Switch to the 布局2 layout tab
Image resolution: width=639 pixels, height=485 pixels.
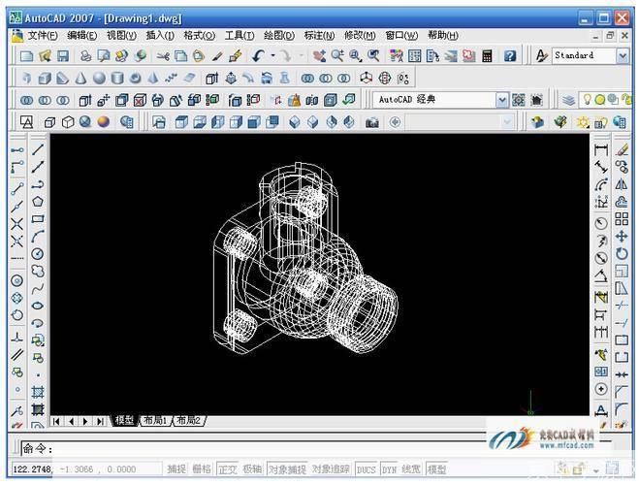[x=189, y=421]
